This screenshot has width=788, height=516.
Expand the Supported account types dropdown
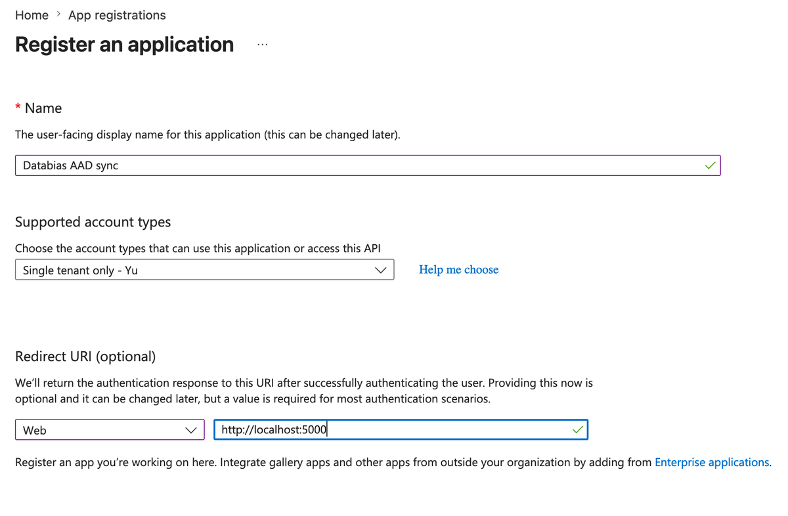tap(204, 270)
